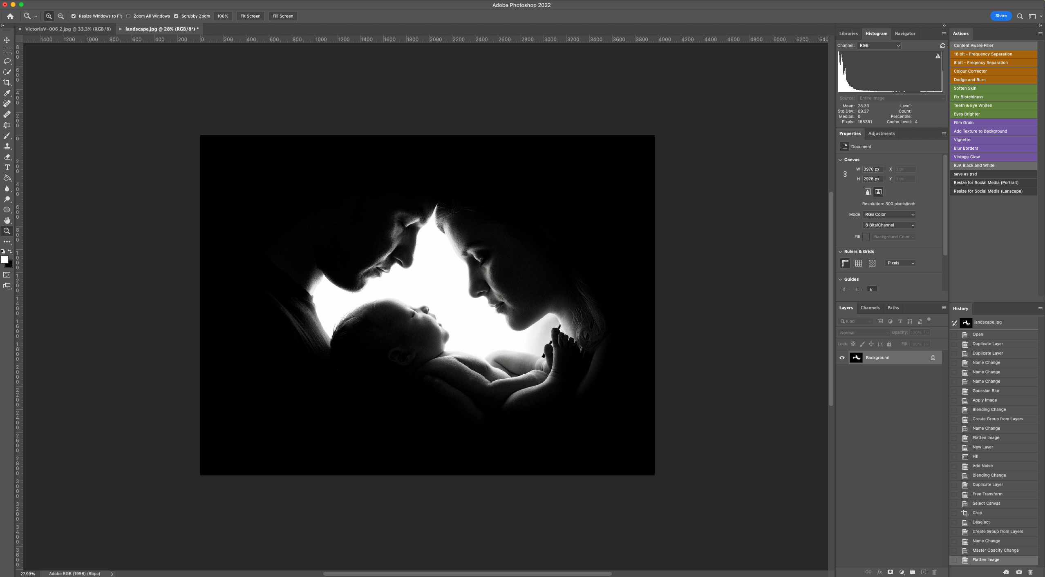Select the Crop tool

[x=7, y=82]
